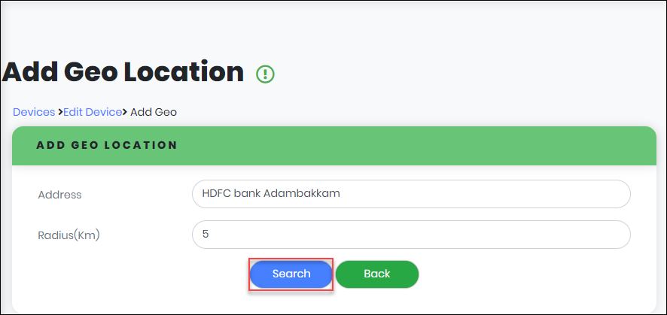
Task: Go to Edit Device breadcrumb link
Action: pos(92,112)
